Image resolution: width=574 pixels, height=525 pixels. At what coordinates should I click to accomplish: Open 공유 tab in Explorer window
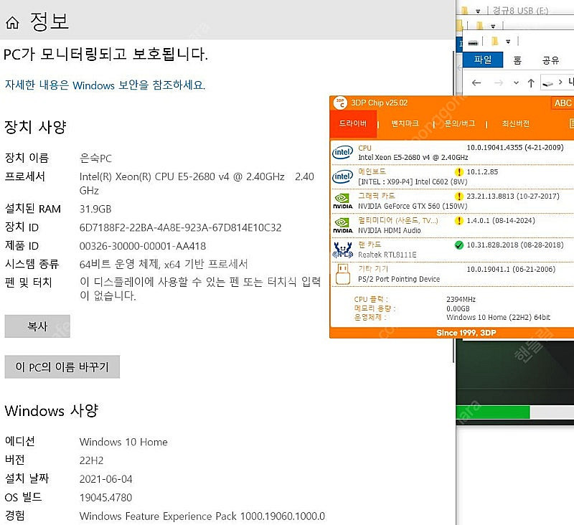click(x=550, y=60)
